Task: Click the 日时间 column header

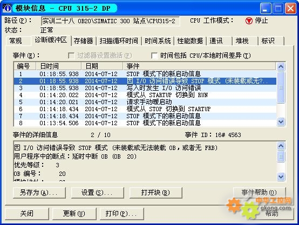Action: (x=58, y=66)
